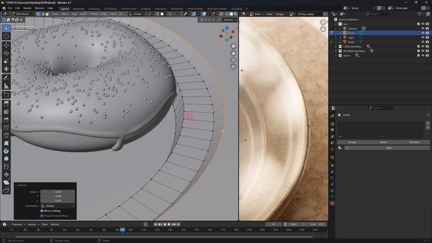The width and height of the screenshot is (432, 243).
Task: Jump to the timeline start frame
Action: tap(156, 224)
